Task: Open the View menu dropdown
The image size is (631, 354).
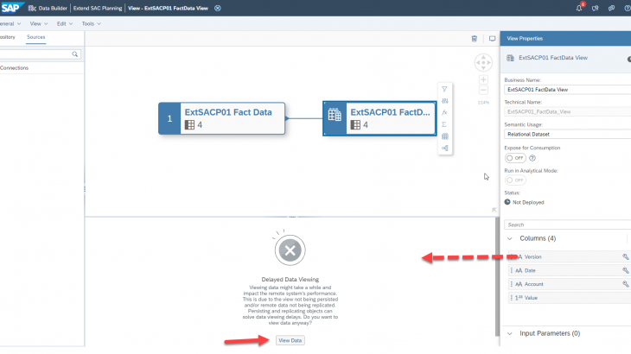Action: 37,23
